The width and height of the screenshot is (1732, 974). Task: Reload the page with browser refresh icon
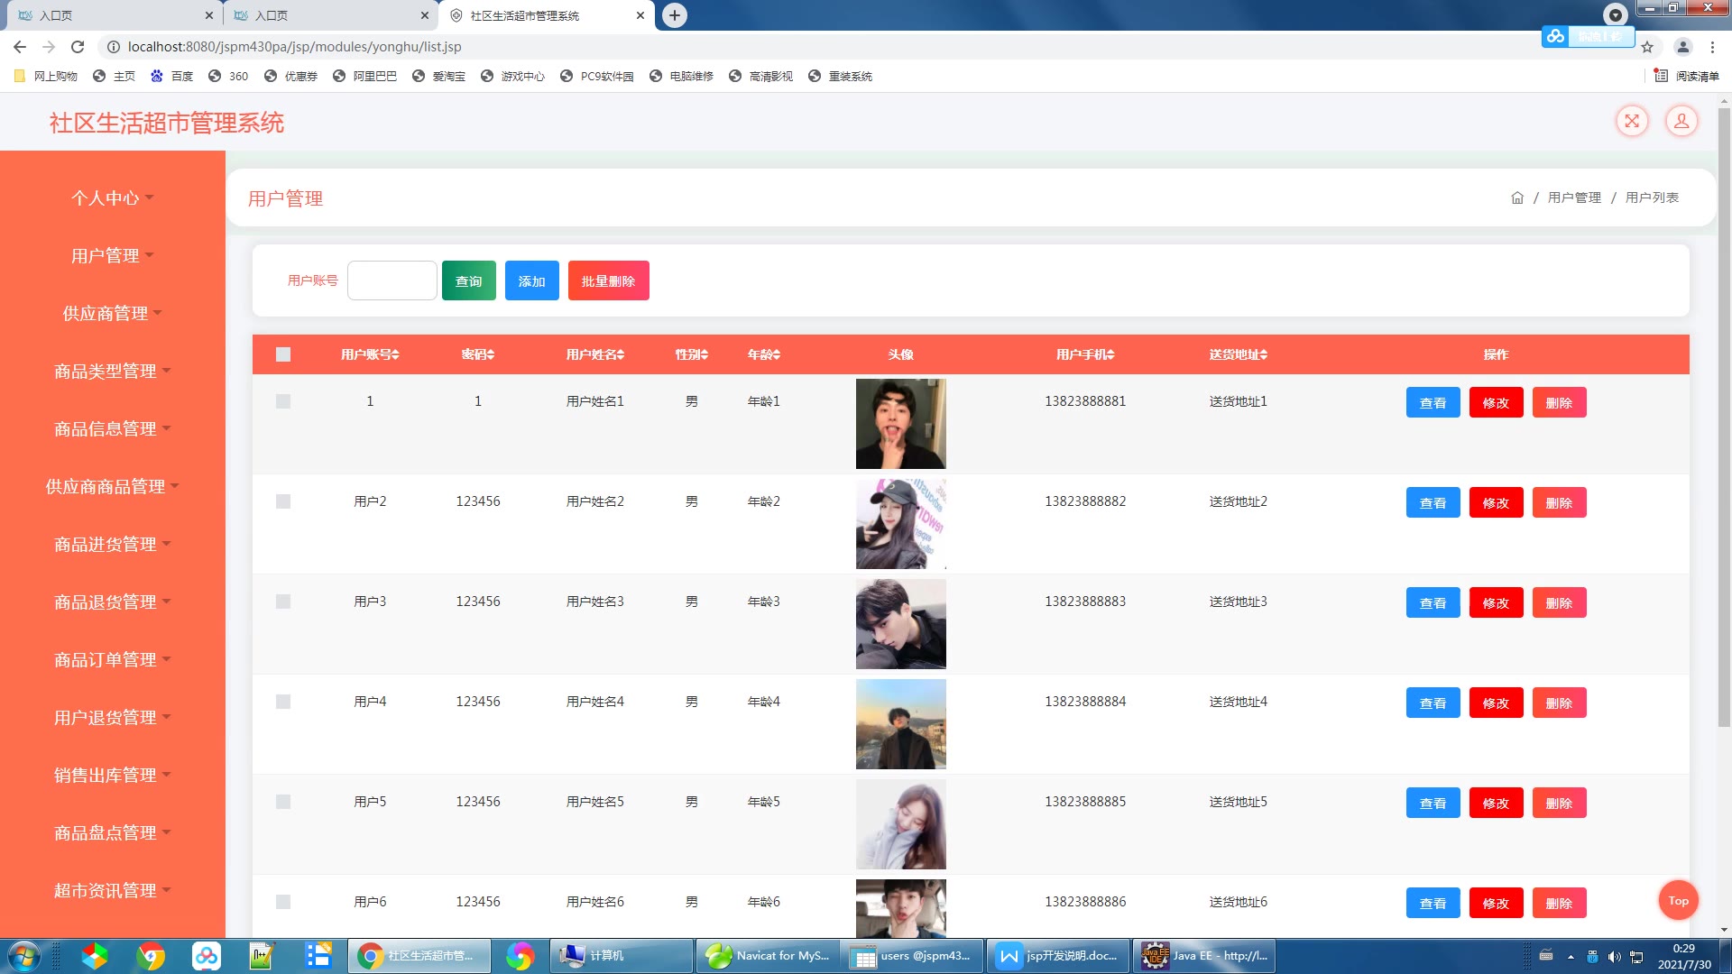pyautogui.click(x=78, y=47)
